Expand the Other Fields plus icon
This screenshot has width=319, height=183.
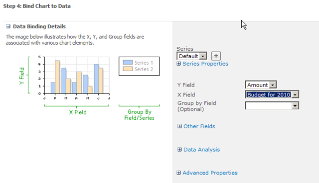coord(179,126)
